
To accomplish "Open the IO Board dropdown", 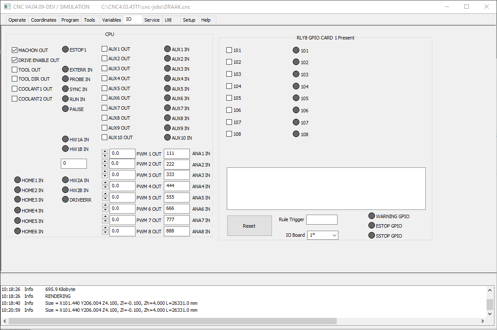I will click(x=323, y=235).
